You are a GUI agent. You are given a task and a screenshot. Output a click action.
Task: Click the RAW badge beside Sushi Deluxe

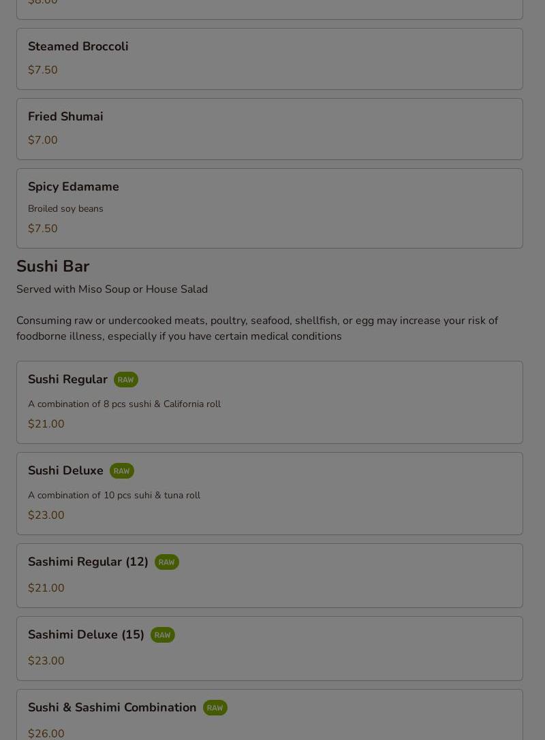click(121, 471)
